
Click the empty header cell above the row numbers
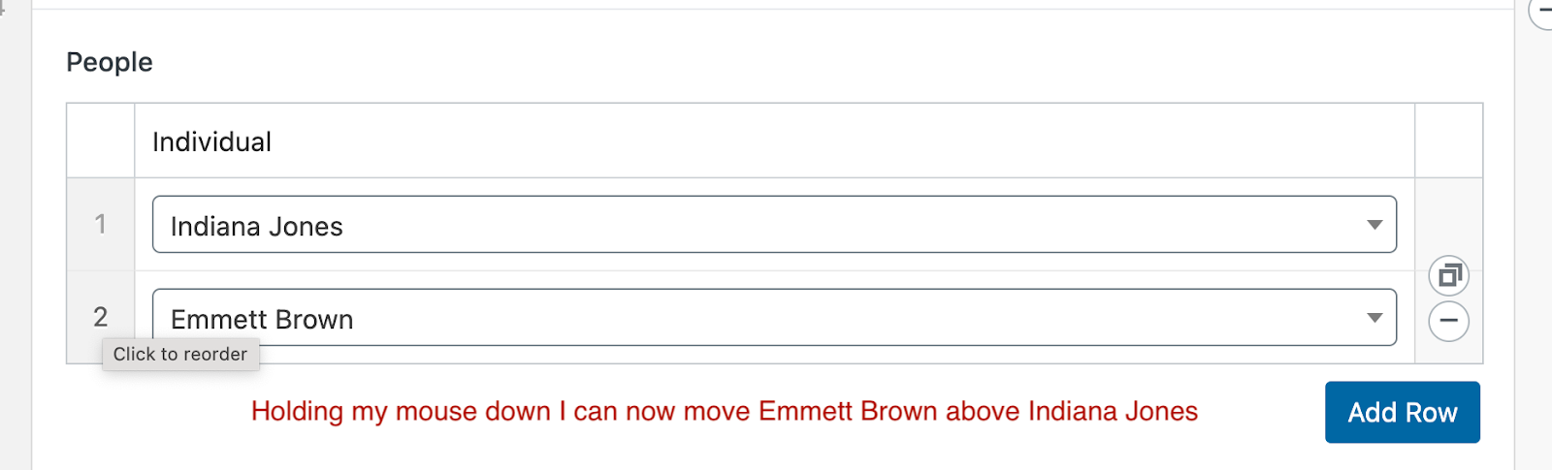tap(100, 141)
